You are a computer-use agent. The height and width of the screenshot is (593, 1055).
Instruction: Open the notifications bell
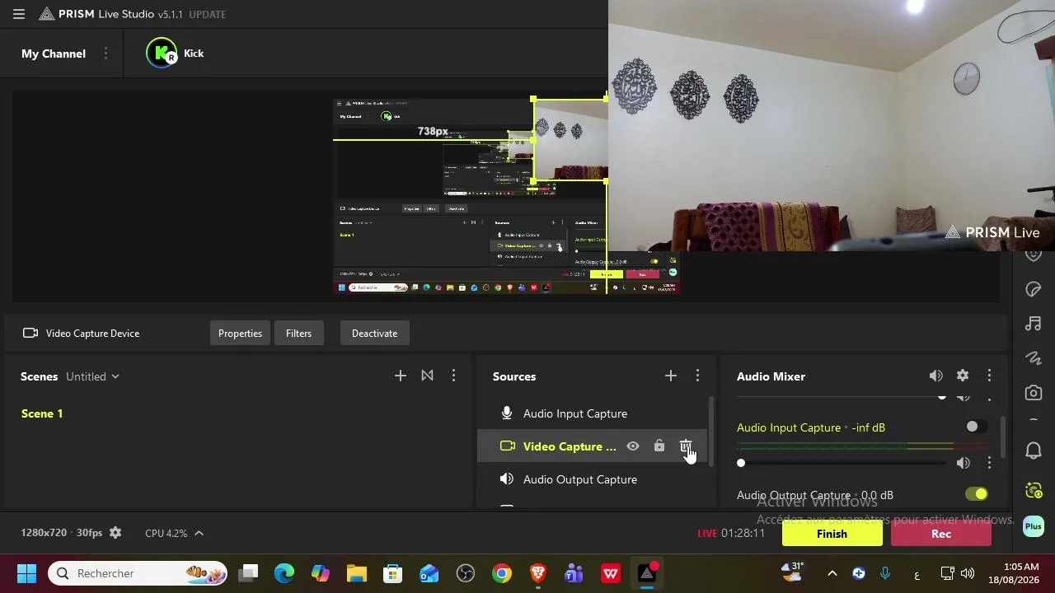coord(1034,451)
